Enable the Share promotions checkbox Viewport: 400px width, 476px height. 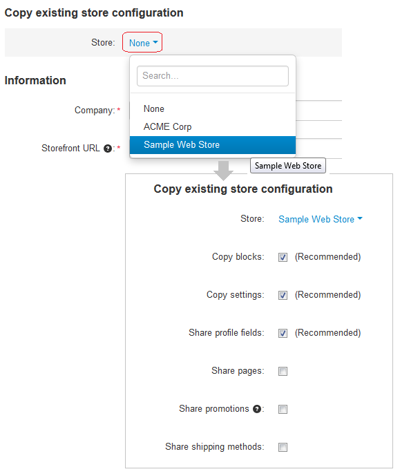point(283,409)
